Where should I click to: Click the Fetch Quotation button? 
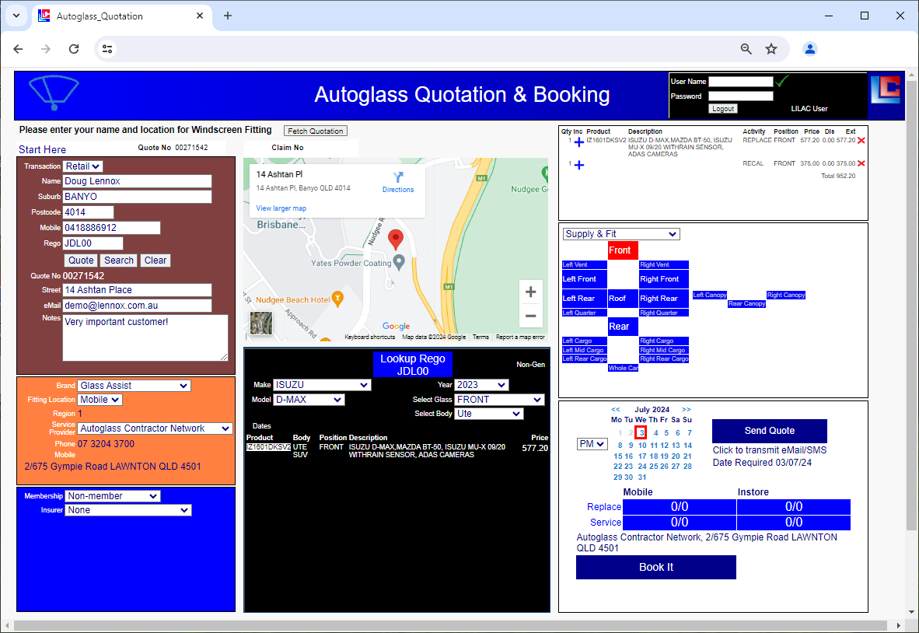tap(316, 131)
